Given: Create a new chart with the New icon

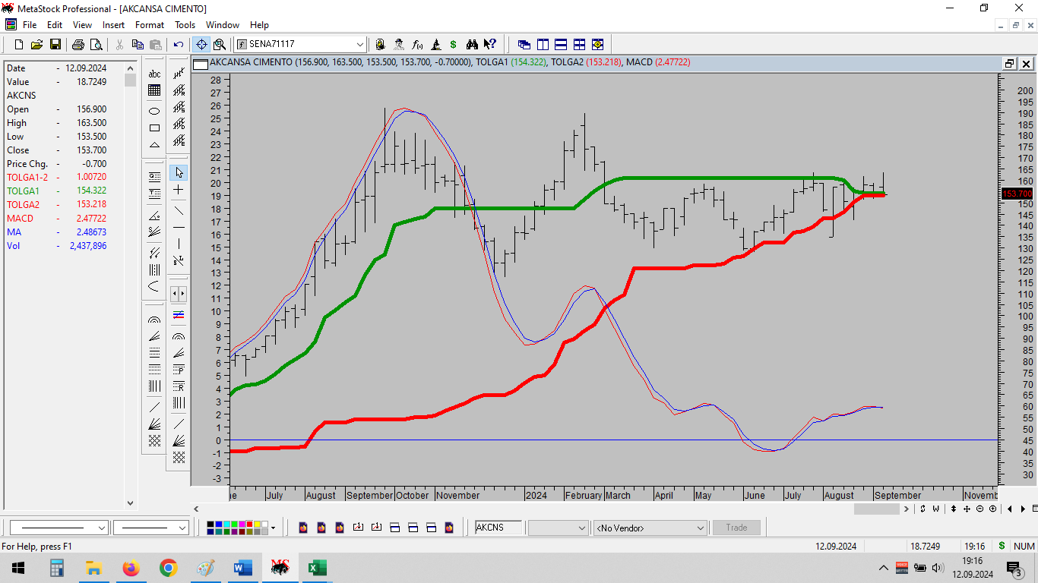Looking at the screenshot, I should coord(19,45).
